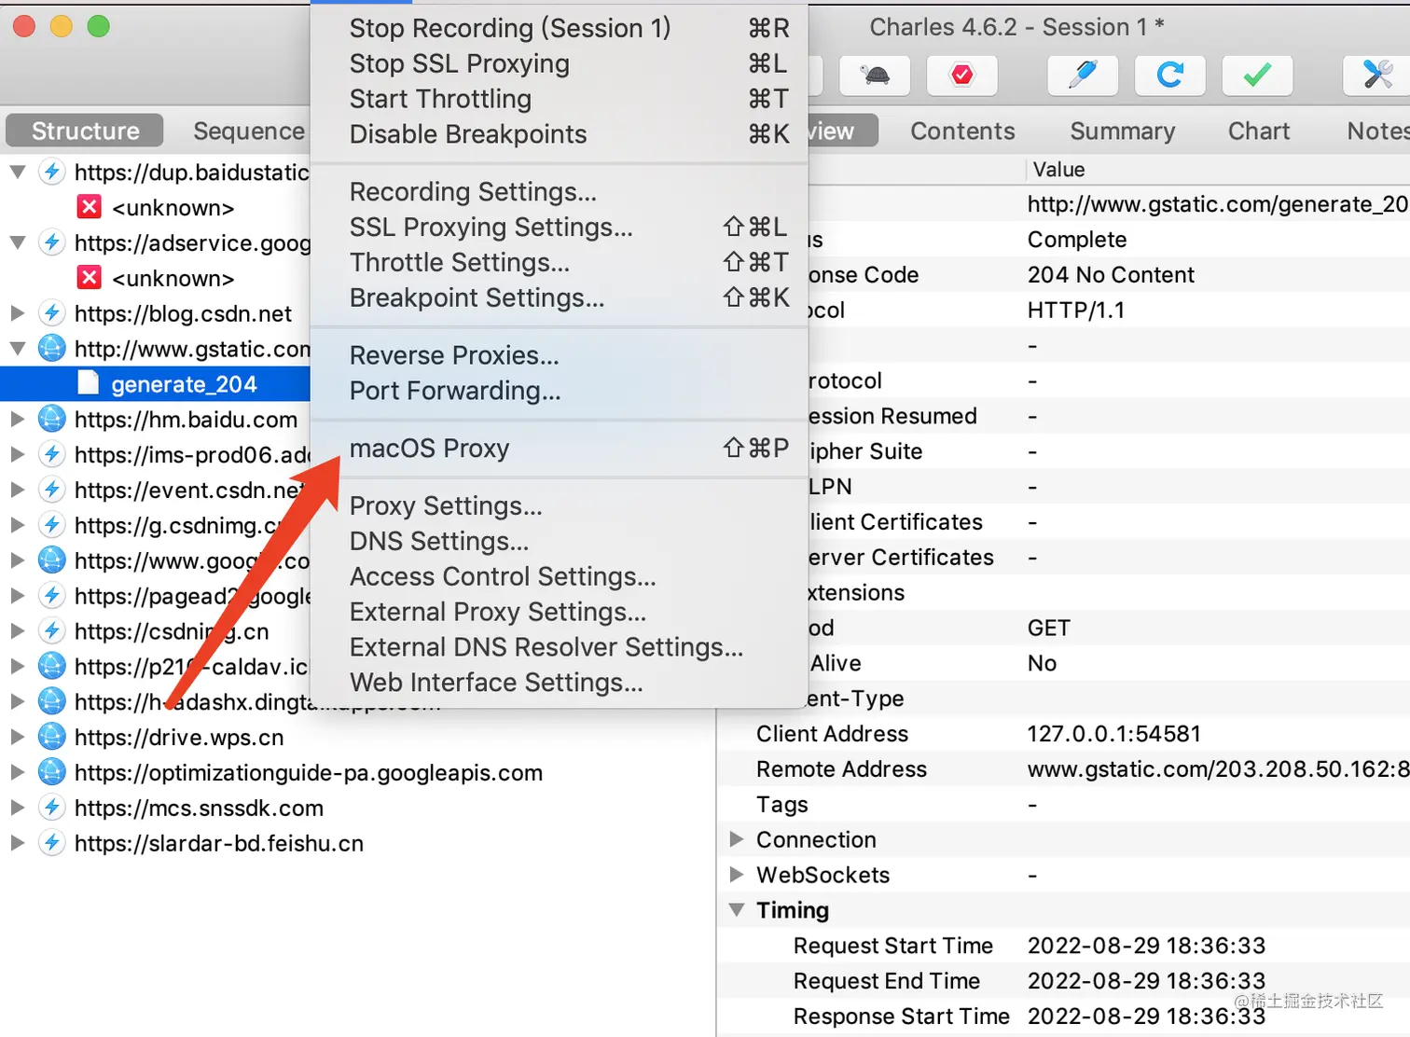Select the generate_204 request row

(156, 383)
